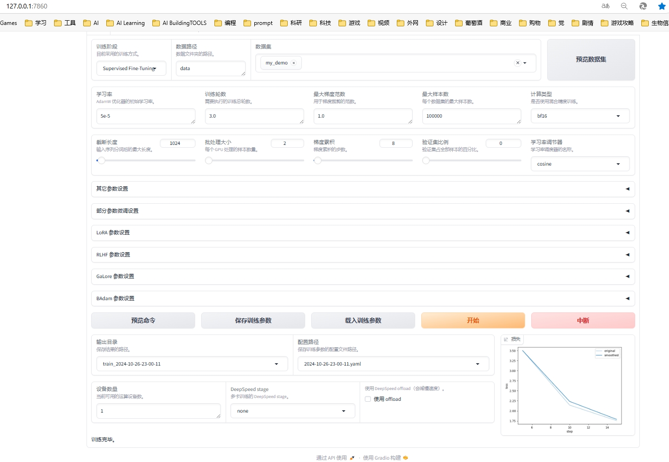Click the 预览数据集 button

pos(591,60)
